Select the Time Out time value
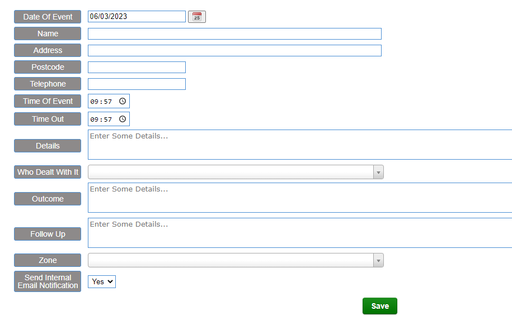 [x=101, y=119]
